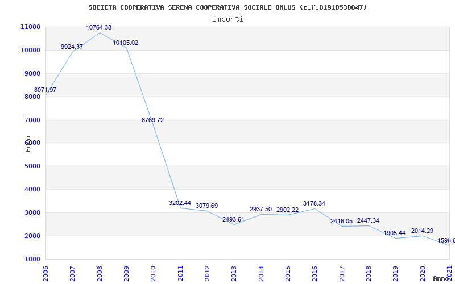Screen dimensions: 455x284
Task: Click x-axis year 2012
Action: point(207,274)
